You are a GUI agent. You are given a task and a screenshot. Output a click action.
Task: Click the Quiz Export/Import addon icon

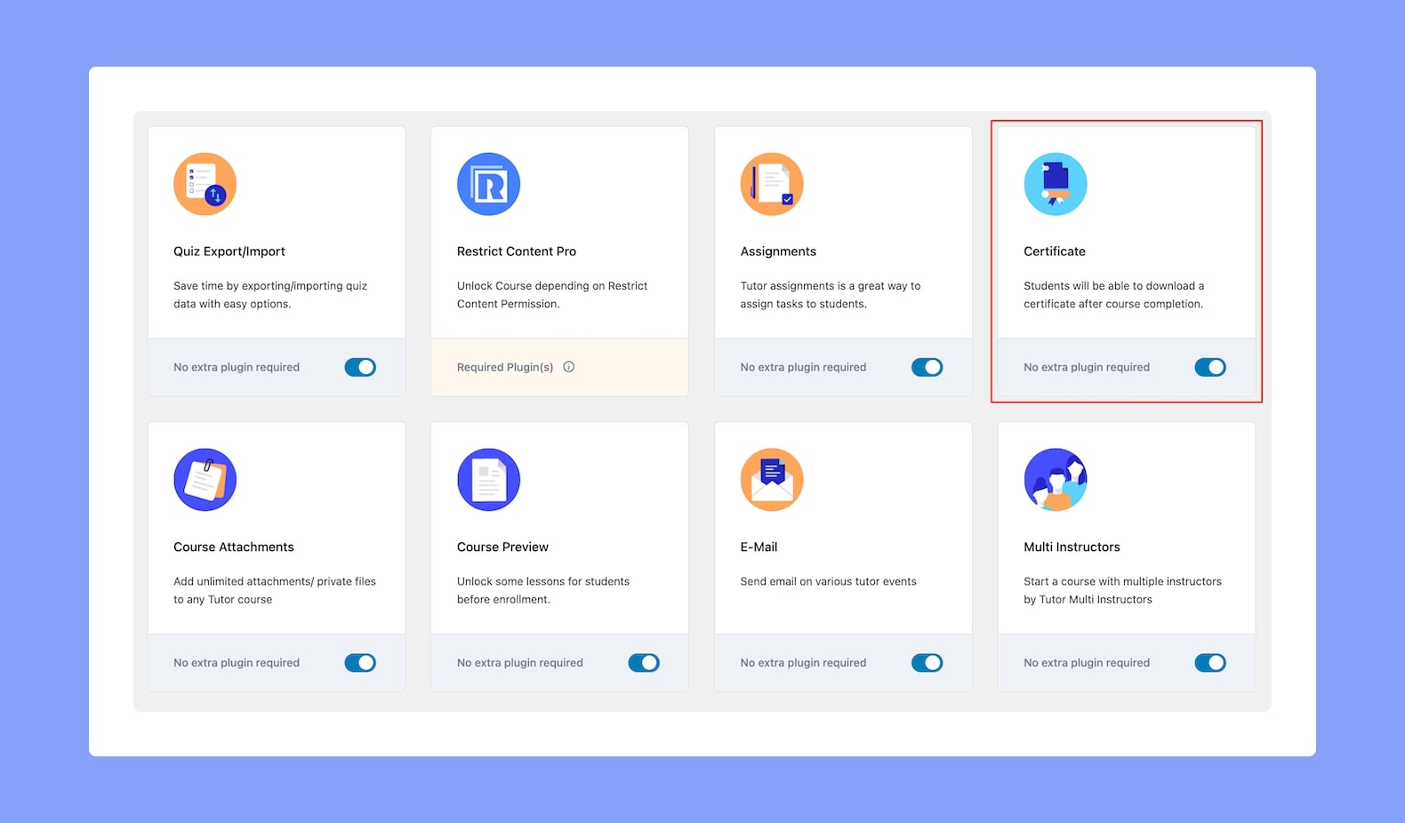coord(205,184)
